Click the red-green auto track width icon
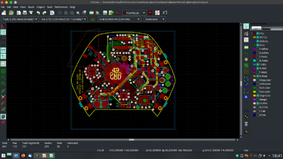 click(92, 19)
